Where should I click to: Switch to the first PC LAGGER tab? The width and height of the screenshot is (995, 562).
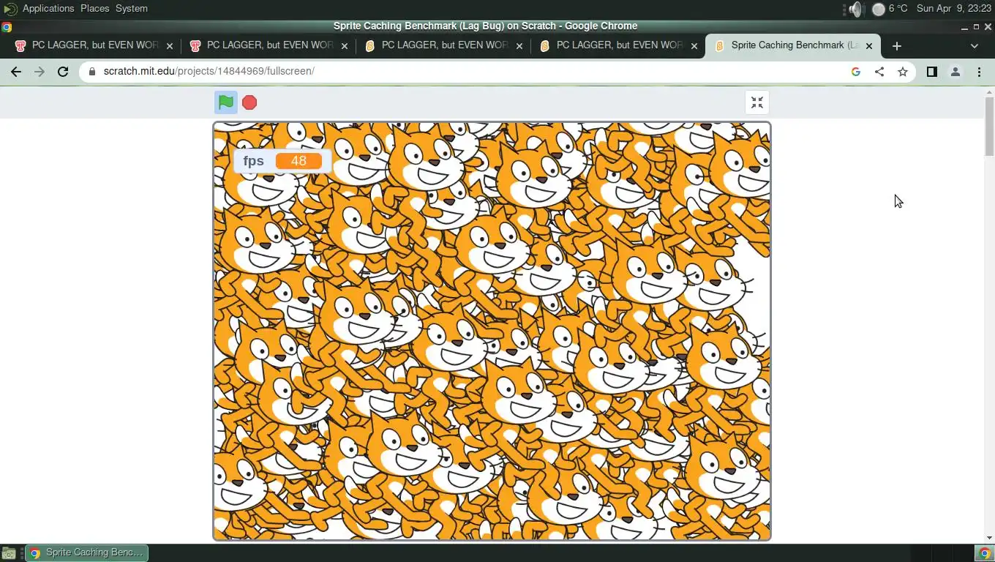pos(94,45)
